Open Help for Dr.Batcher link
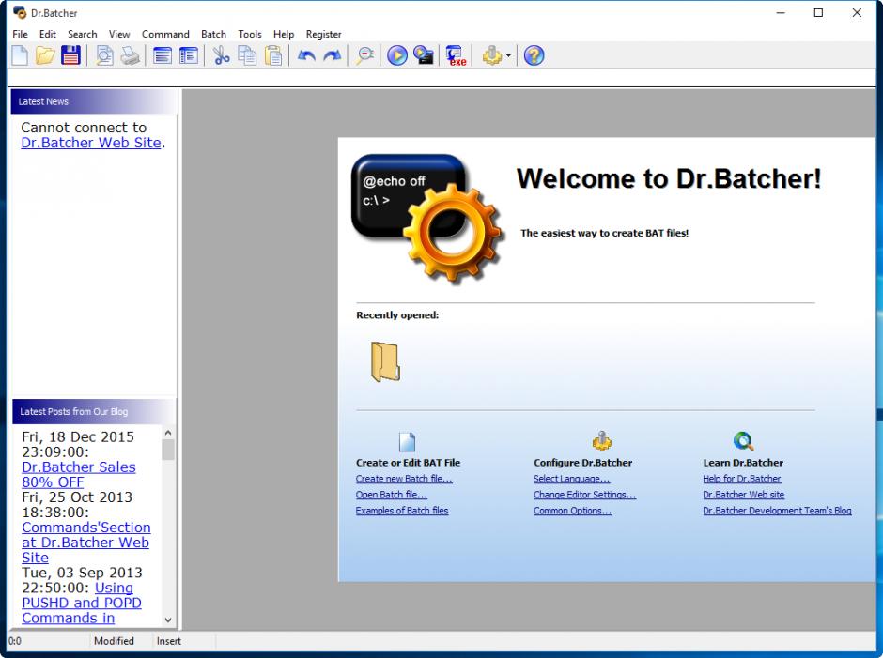The width and height of the screenshot is (883, 658). (742, 479)
